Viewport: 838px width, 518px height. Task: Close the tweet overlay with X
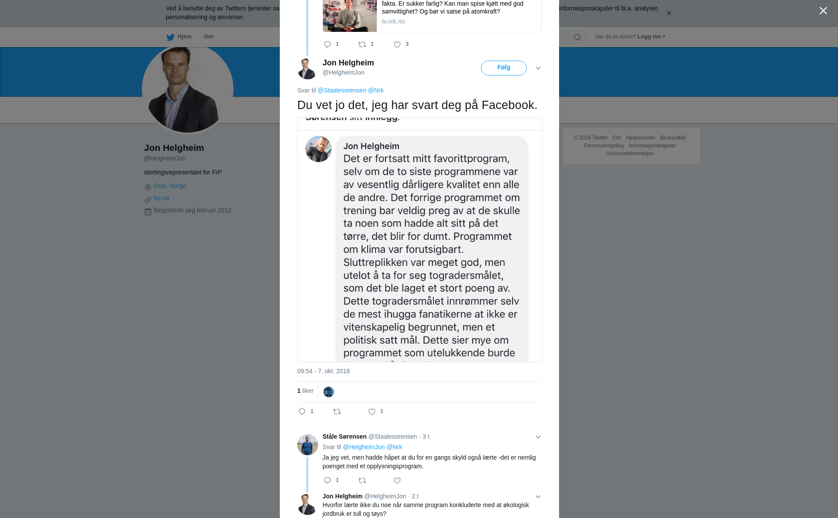pos(823,11)
